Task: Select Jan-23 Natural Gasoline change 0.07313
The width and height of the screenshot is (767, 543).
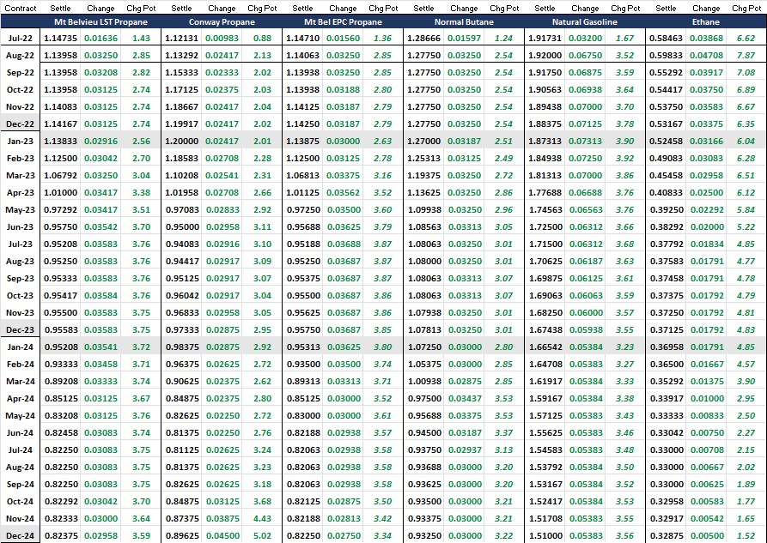Action: (585, 142)
